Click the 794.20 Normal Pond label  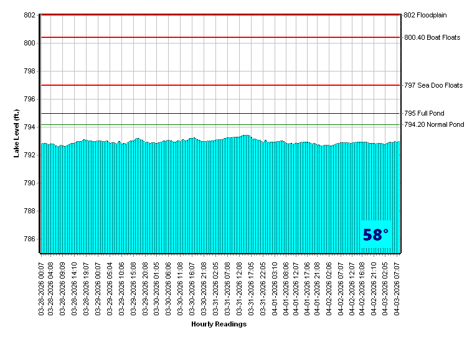click(433, 124)
